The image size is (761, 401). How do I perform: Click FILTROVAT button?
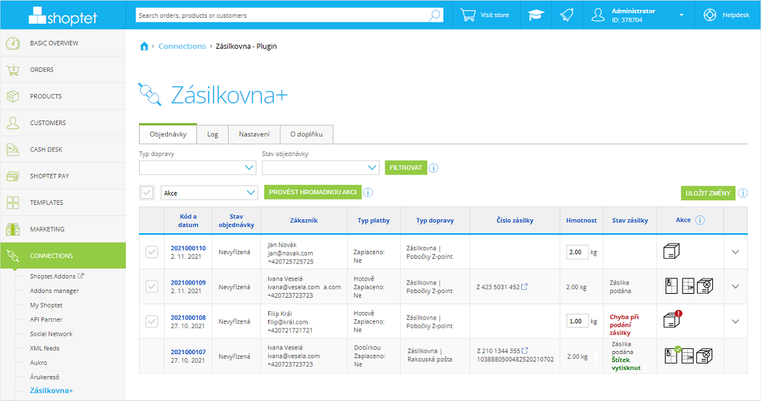(406, 168)
